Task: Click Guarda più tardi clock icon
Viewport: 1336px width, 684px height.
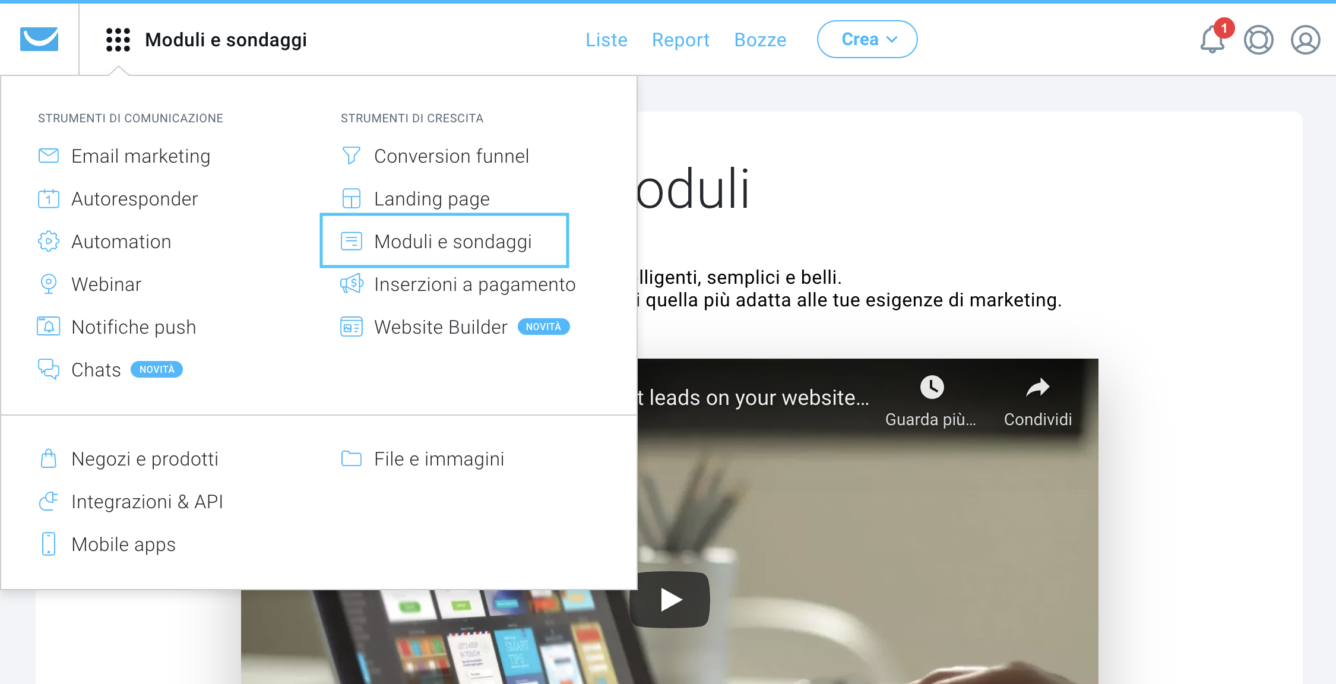Action: pos(932,387)
